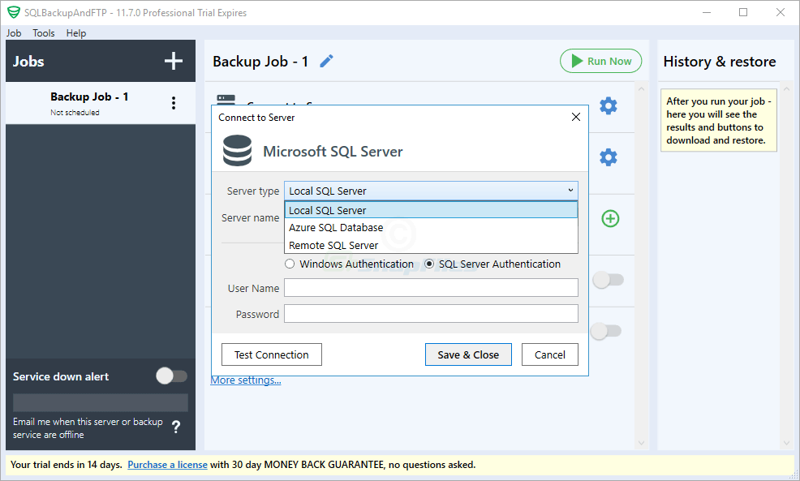Enable the Service down alert toggle
The image size is (800, 481).
pyautogui.click(x=170, y=376)
